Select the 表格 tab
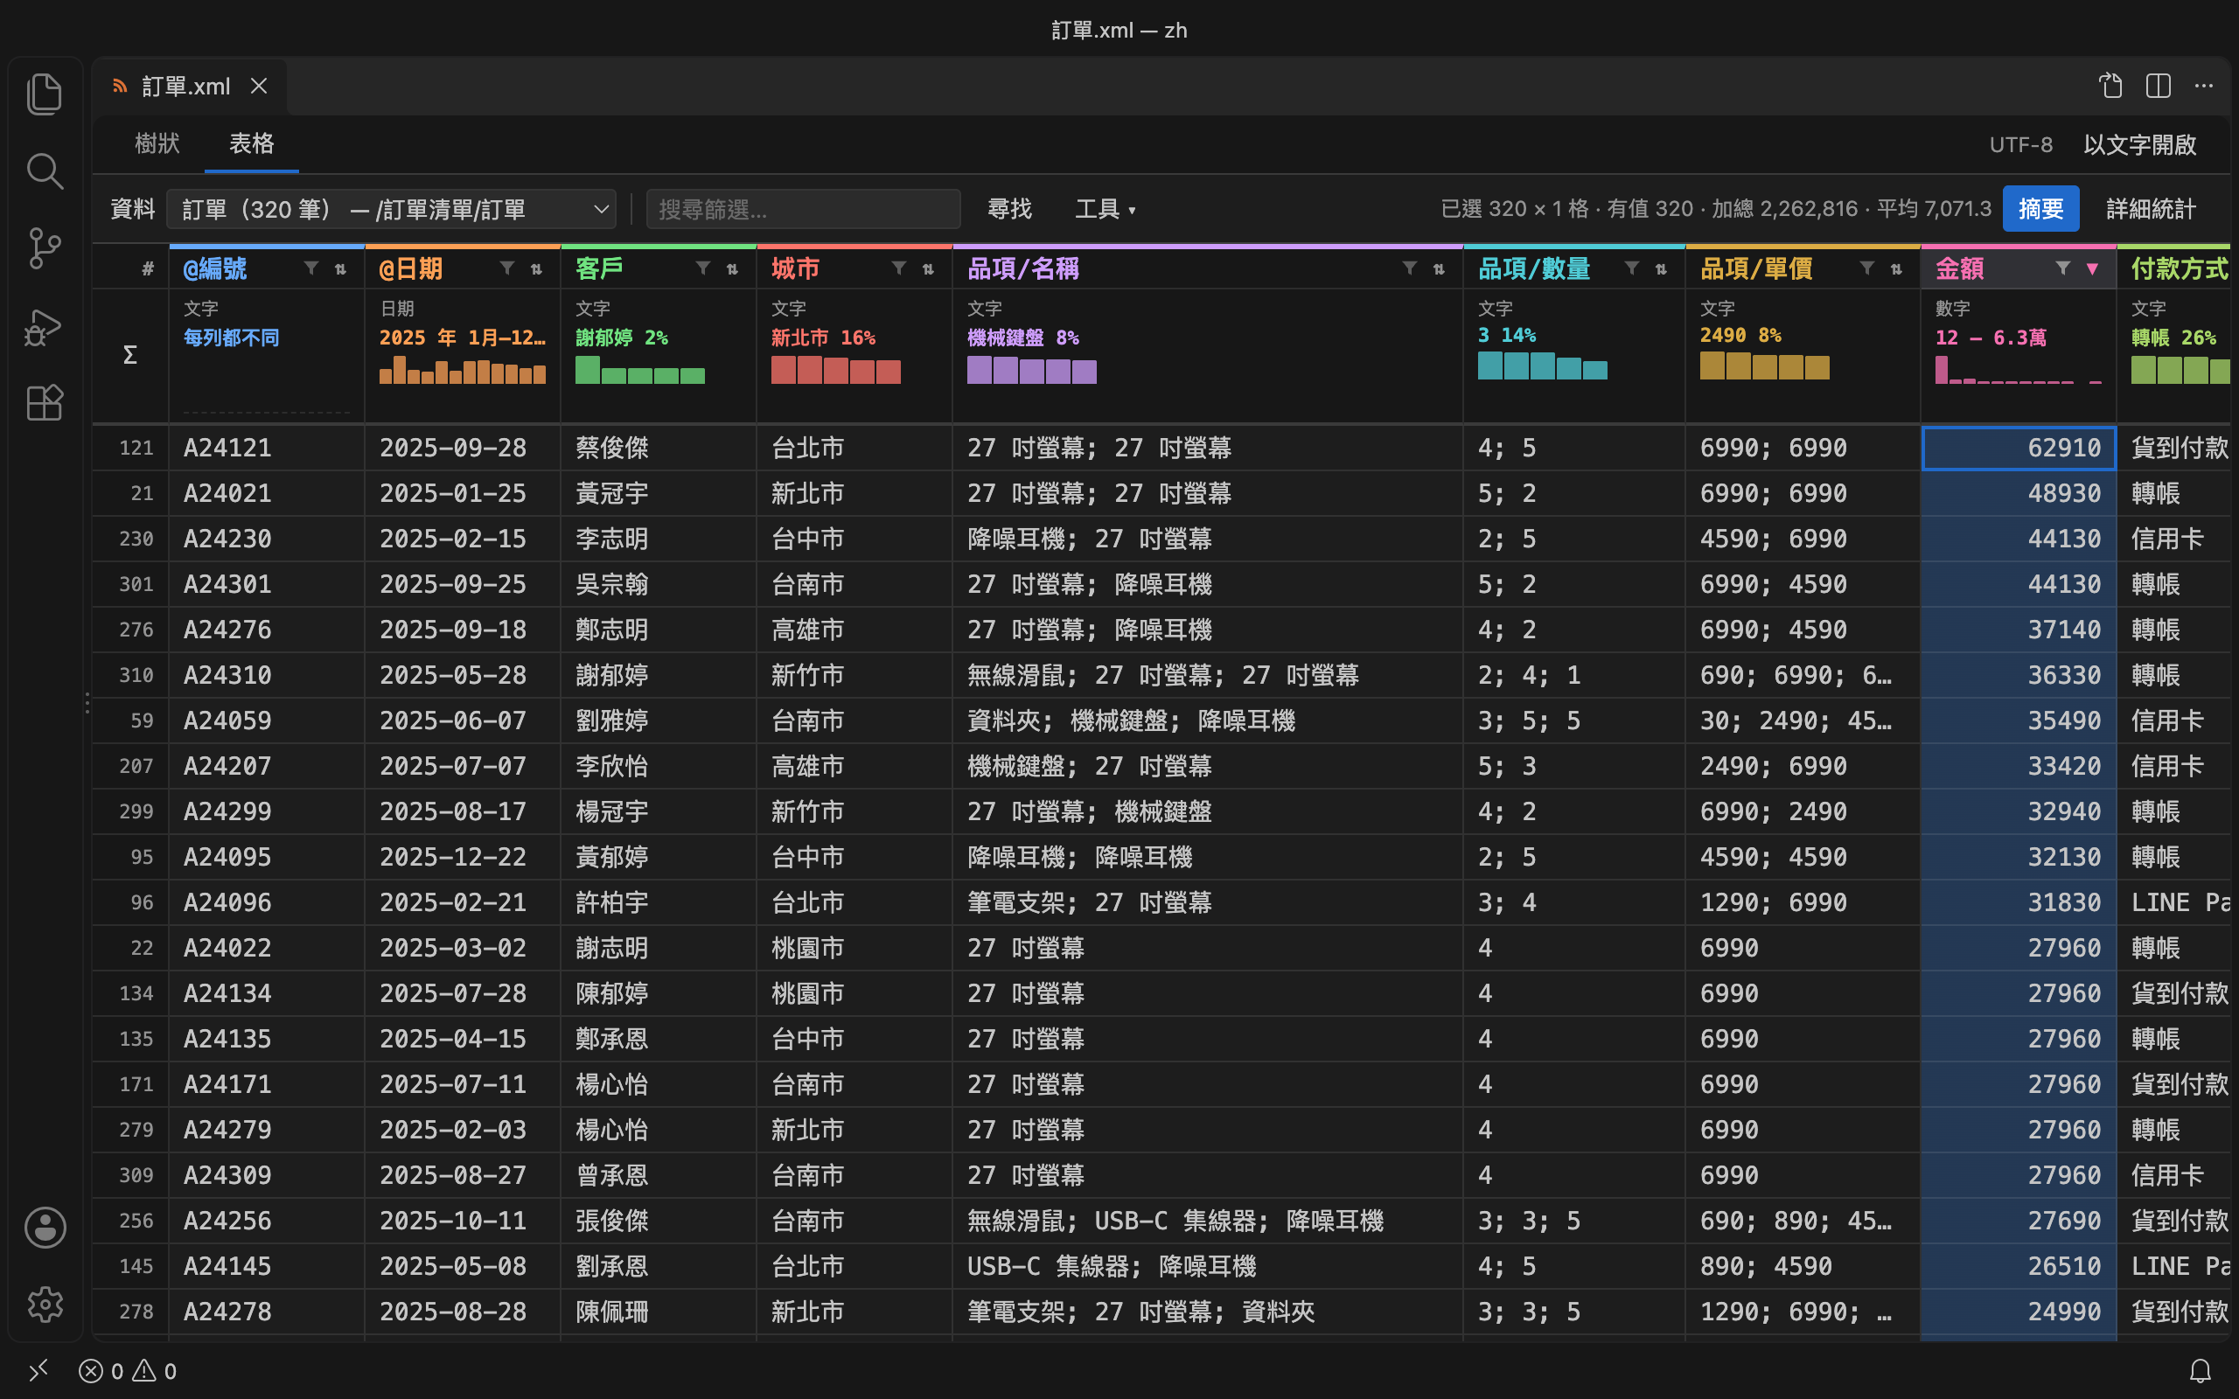This screenshot has height=1399, width=2239. [x=252, y=143]
